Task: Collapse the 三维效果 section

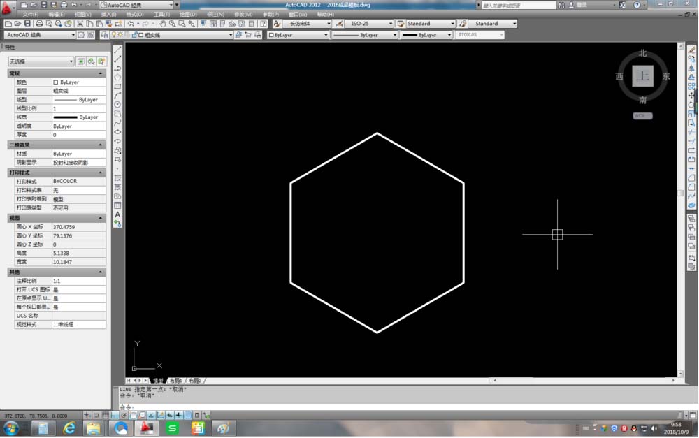Action: point(100,145)
